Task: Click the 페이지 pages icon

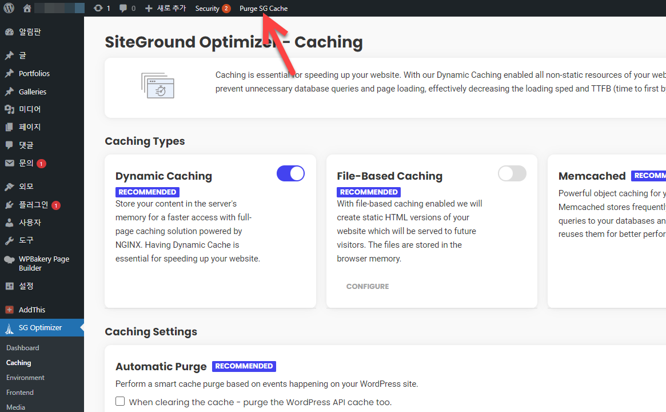Action: (9, 126)
